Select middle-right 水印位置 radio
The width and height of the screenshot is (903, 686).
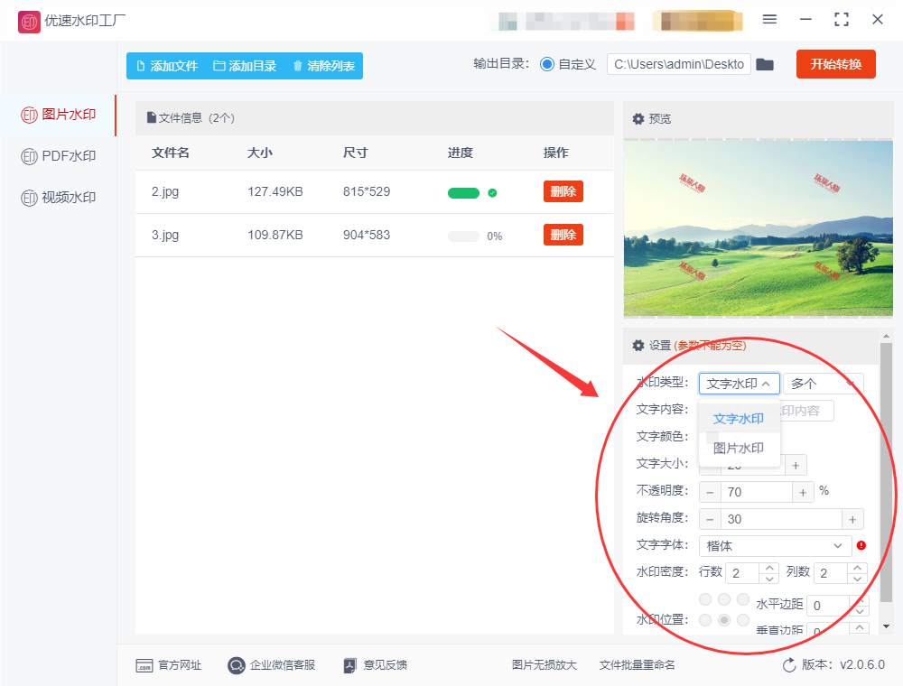[743, 620]
